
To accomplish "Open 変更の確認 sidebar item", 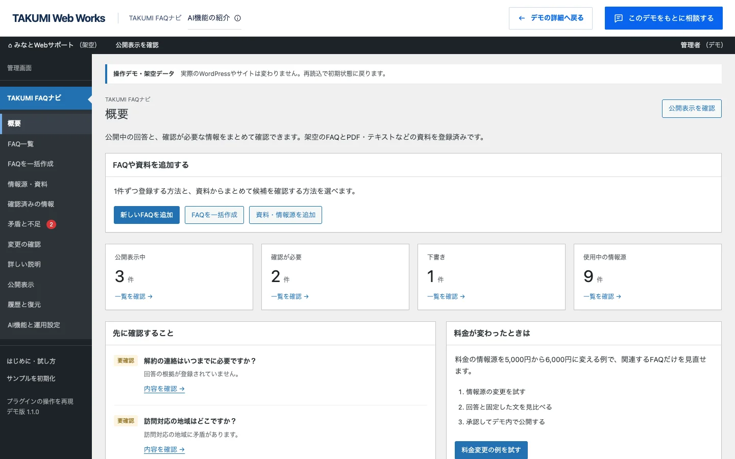I will [46, 244].
